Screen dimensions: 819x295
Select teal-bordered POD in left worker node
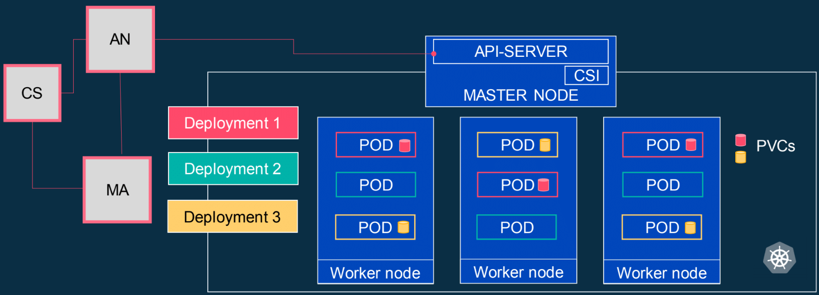pos(376,185)
